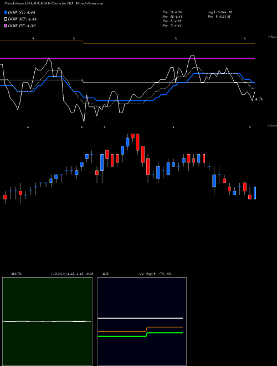Click the bright green line in ADX panel
This screenshot has height=366, width=277.
click(140, 334)
